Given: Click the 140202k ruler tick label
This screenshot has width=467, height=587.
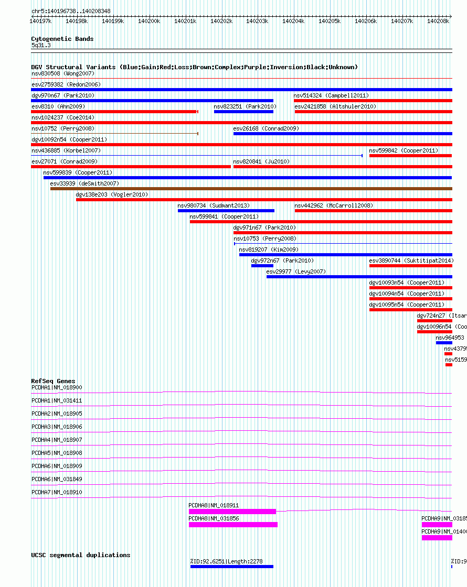Looking at the screenshot, I should pyautogui.click(x=221, y=21).
